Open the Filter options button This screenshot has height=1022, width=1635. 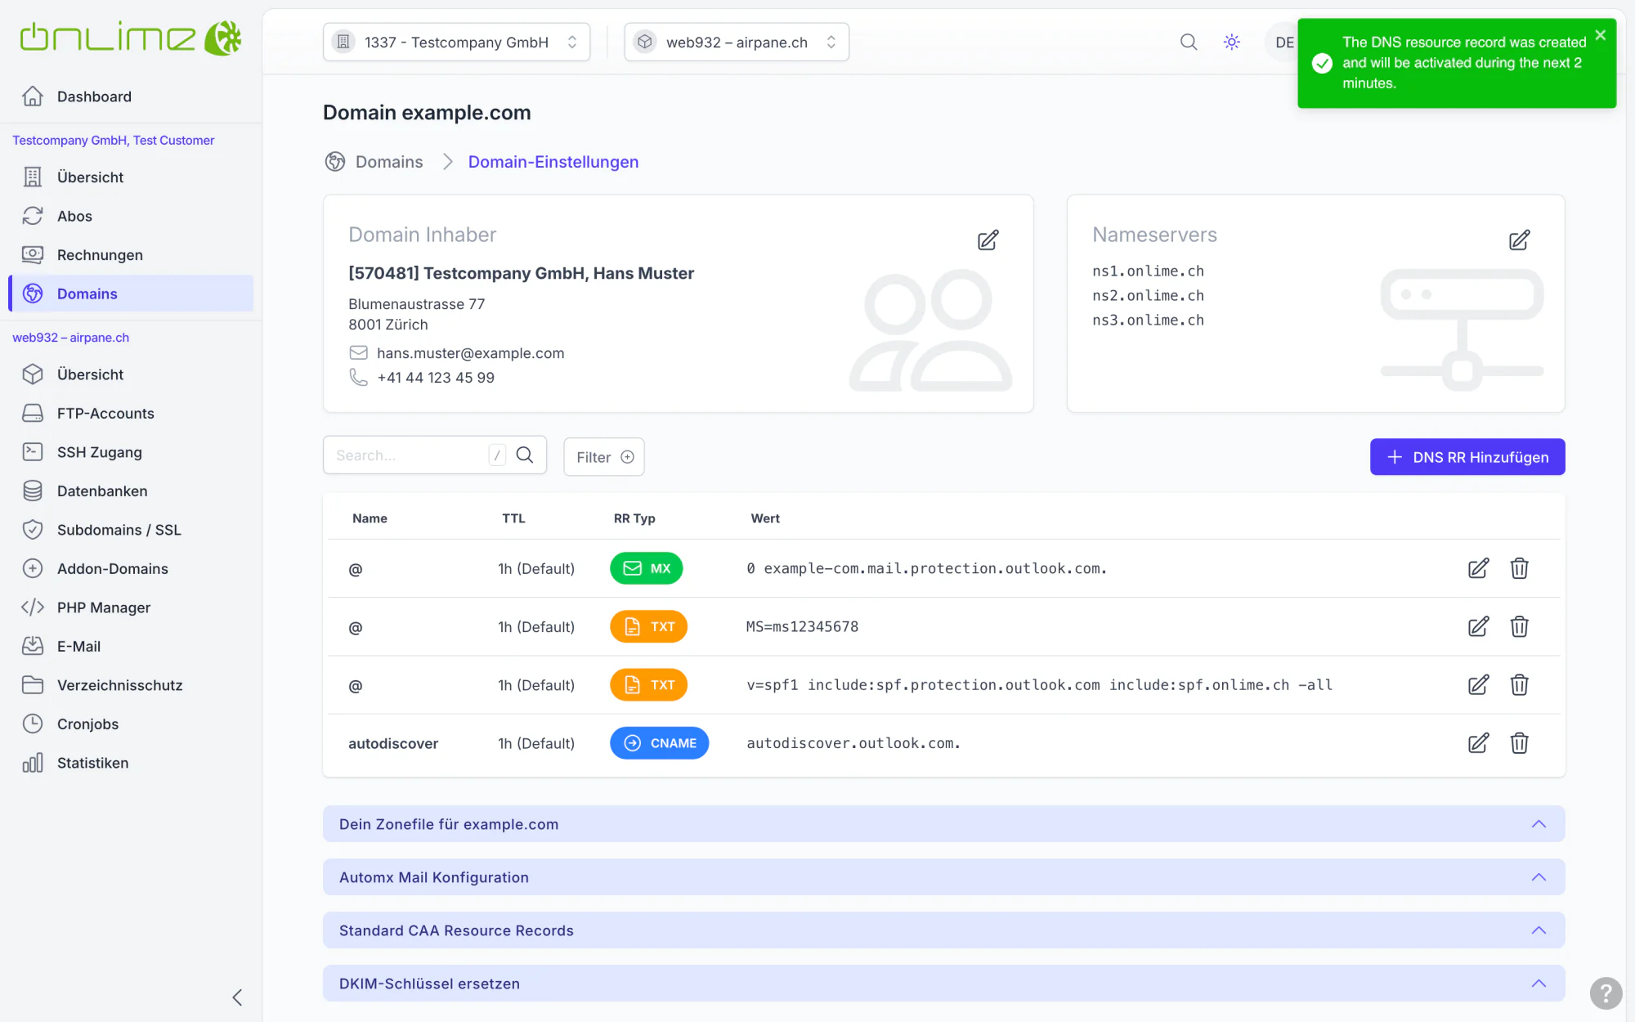[604, 456]
